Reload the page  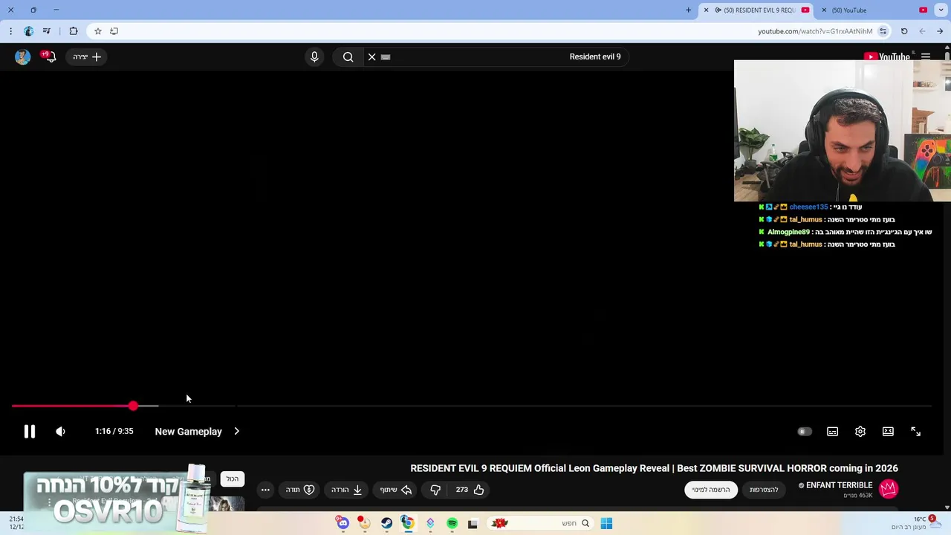point(904,31)
